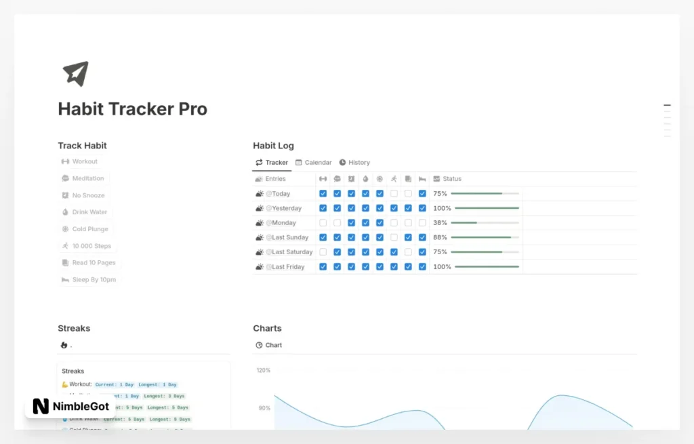Open the @Last Saturday entry

tap(289, 252)
